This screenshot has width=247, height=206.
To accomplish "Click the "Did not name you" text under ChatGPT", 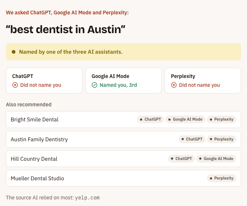I will point(41,85).
